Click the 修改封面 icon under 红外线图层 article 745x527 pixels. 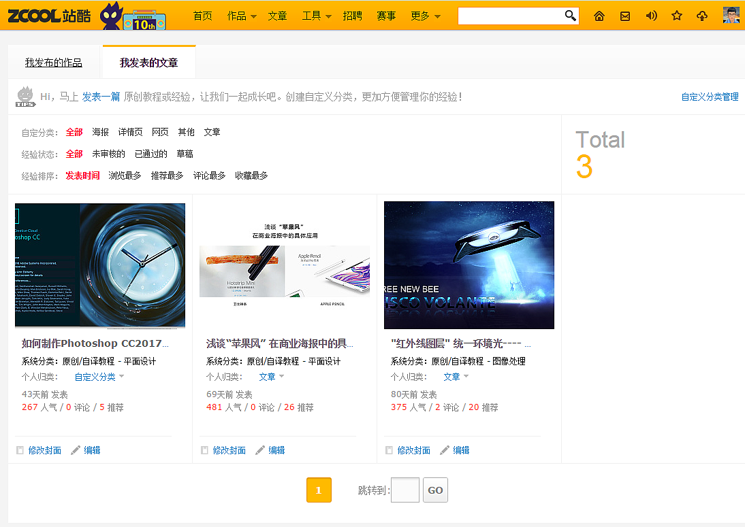tap(389, 450)
